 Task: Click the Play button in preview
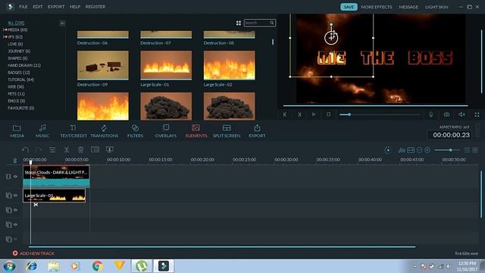(x=314, y=115)
